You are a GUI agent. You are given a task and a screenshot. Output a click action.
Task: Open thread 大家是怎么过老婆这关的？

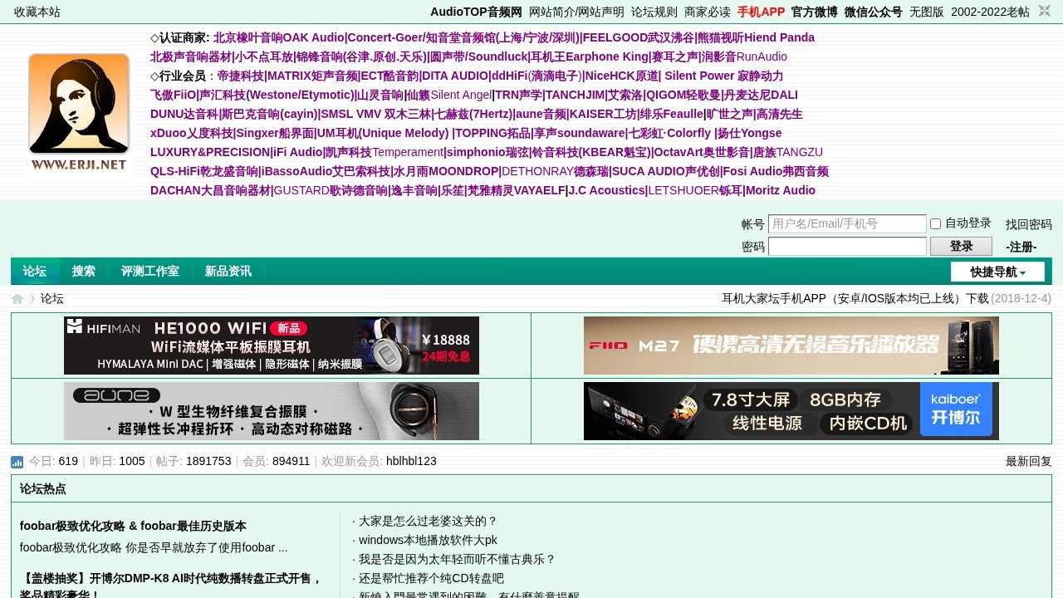[x=428, y=521]
